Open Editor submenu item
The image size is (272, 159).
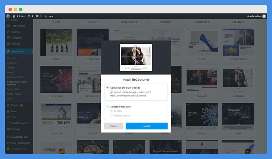click(x=10, y=98)
